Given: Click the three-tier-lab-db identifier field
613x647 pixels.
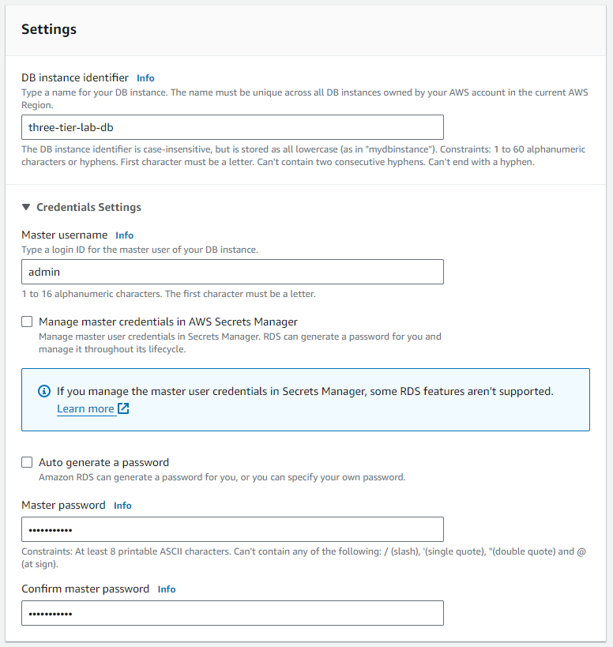Looking at the screenshot, I should 232,127.
